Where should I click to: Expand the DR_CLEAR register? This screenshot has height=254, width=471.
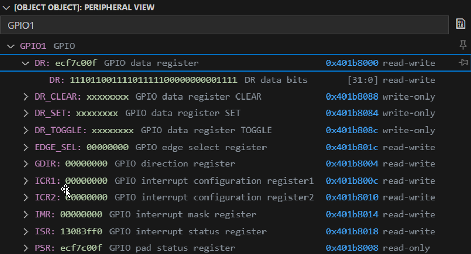(26, 97)
